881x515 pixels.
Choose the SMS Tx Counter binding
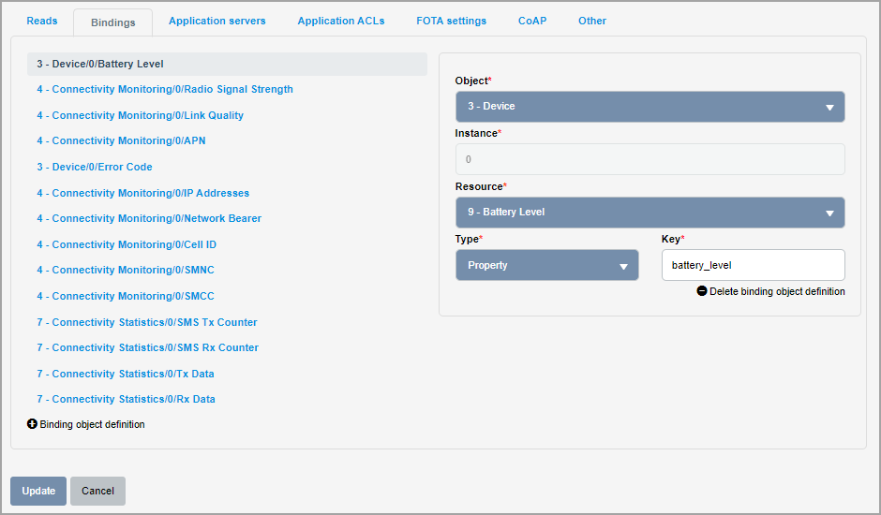(x=146, y=322)
